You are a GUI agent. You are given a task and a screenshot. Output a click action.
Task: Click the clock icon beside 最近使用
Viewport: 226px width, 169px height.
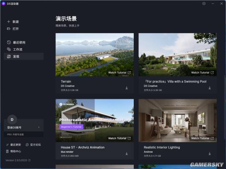pos(9,42)
